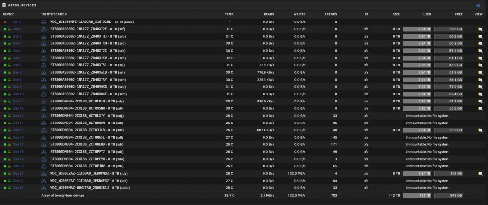Open the Parity device link
This screenshot has height=205, width=488.
pos(17,22)
